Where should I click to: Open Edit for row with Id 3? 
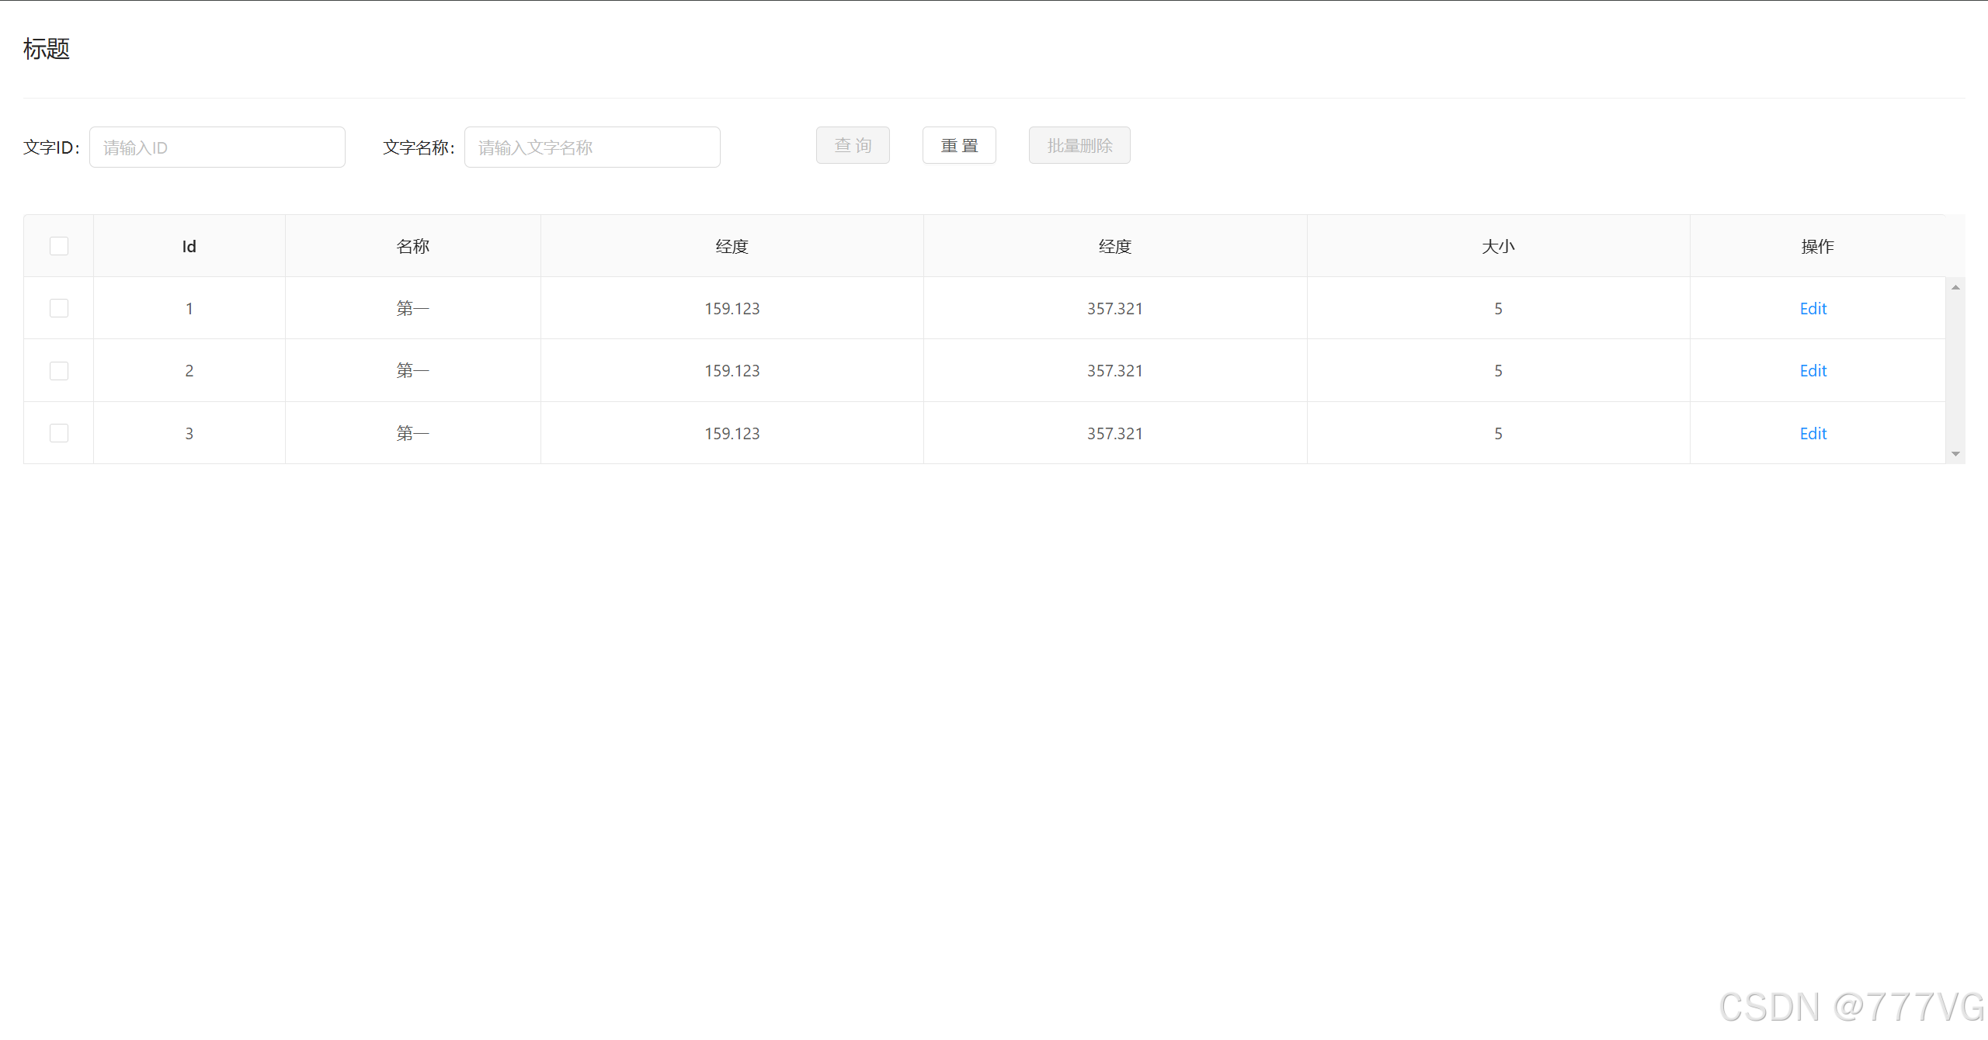(1812, 433)
